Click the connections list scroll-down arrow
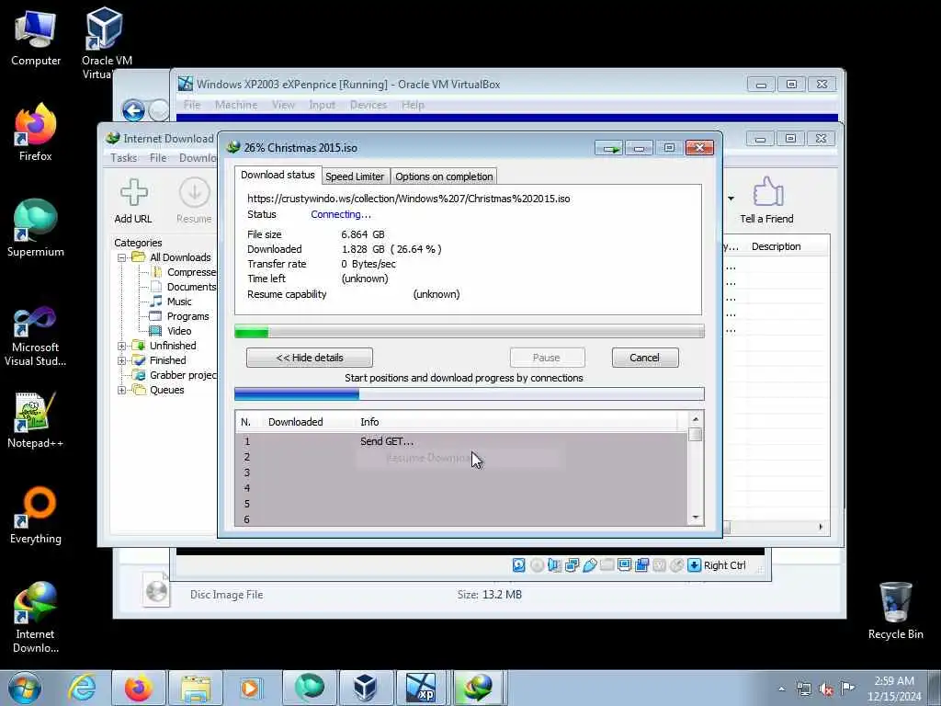 pyautogui.click(x=696, y=518)
